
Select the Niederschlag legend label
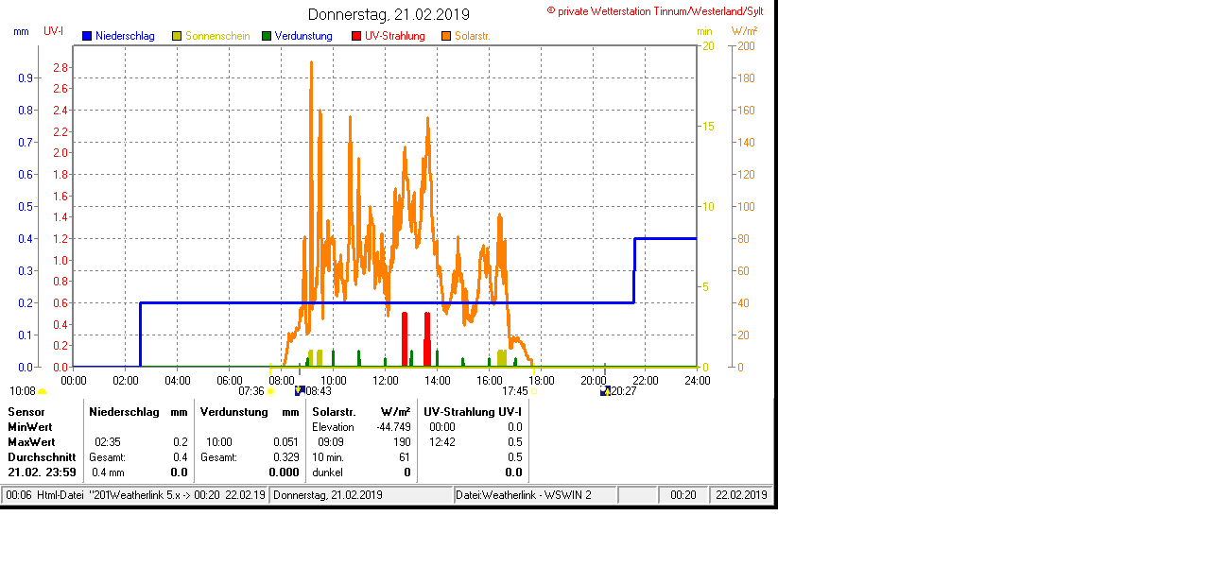(125, 36)
